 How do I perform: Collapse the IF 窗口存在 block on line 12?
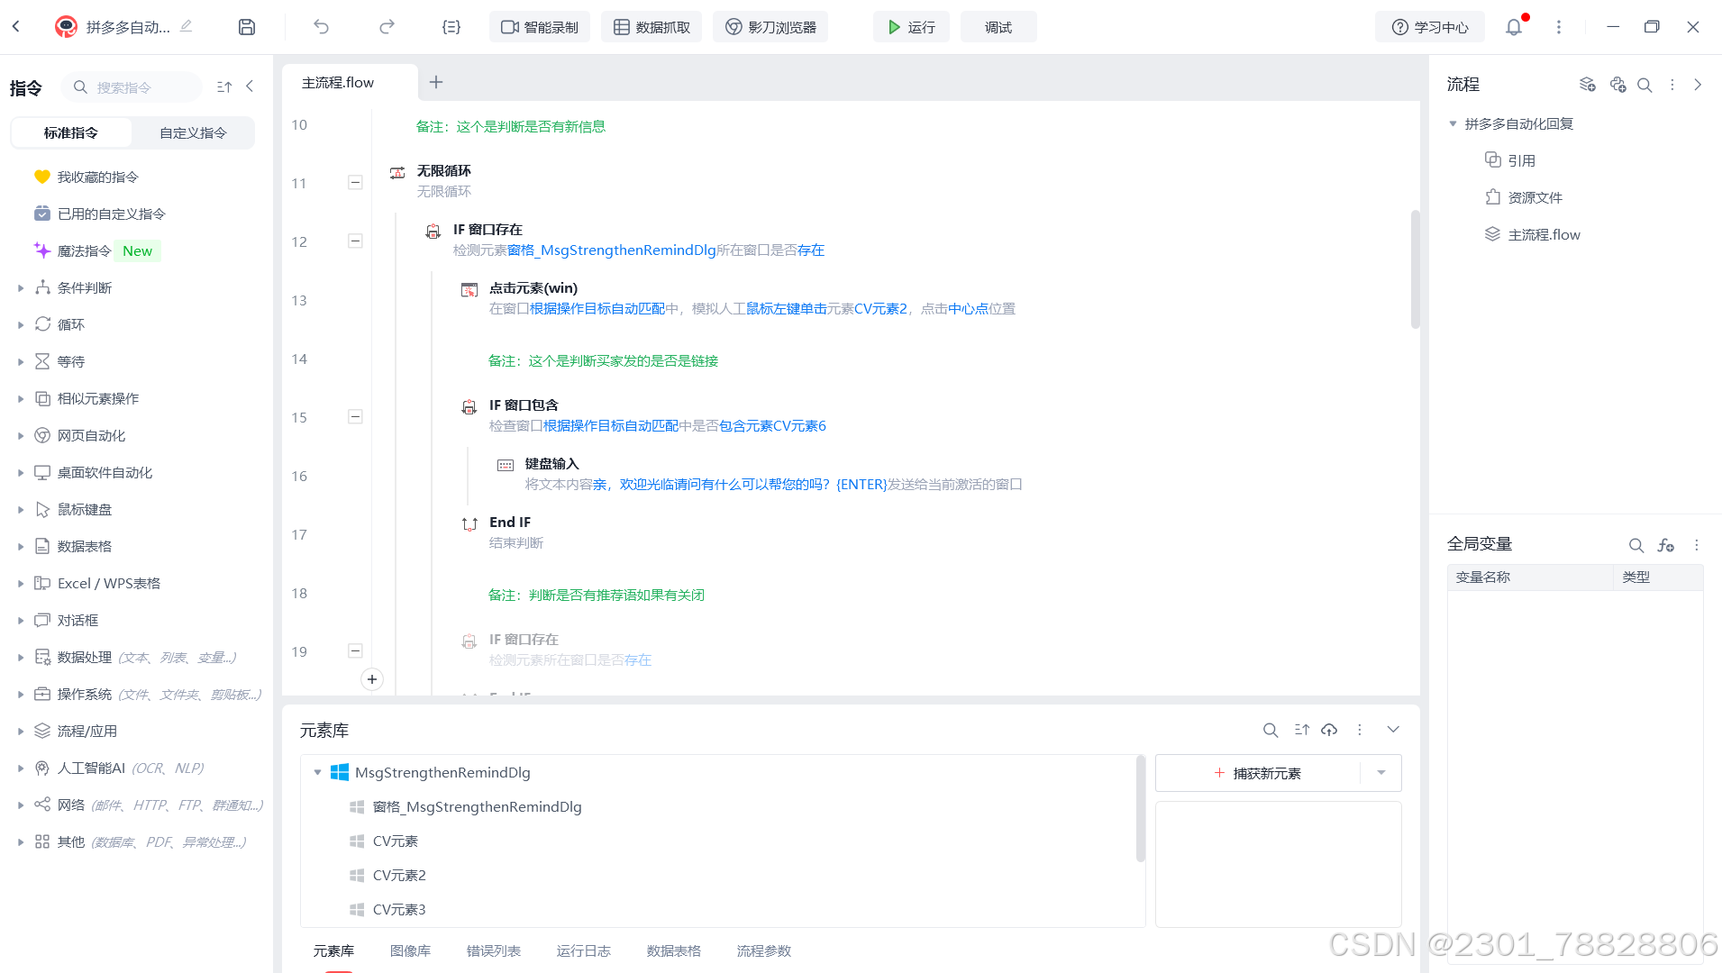point(355,241)
